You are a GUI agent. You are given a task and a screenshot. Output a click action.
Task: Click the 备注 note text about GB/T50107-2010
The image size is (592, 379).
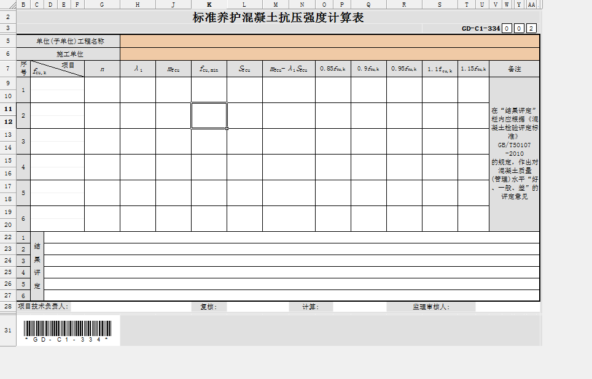pyautogui.click(x=514, y=154)
